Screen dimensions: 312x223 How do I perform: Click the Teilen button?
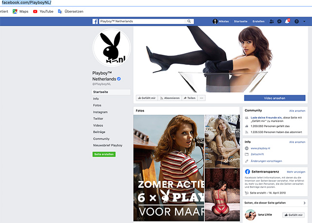tap(190, 98)
